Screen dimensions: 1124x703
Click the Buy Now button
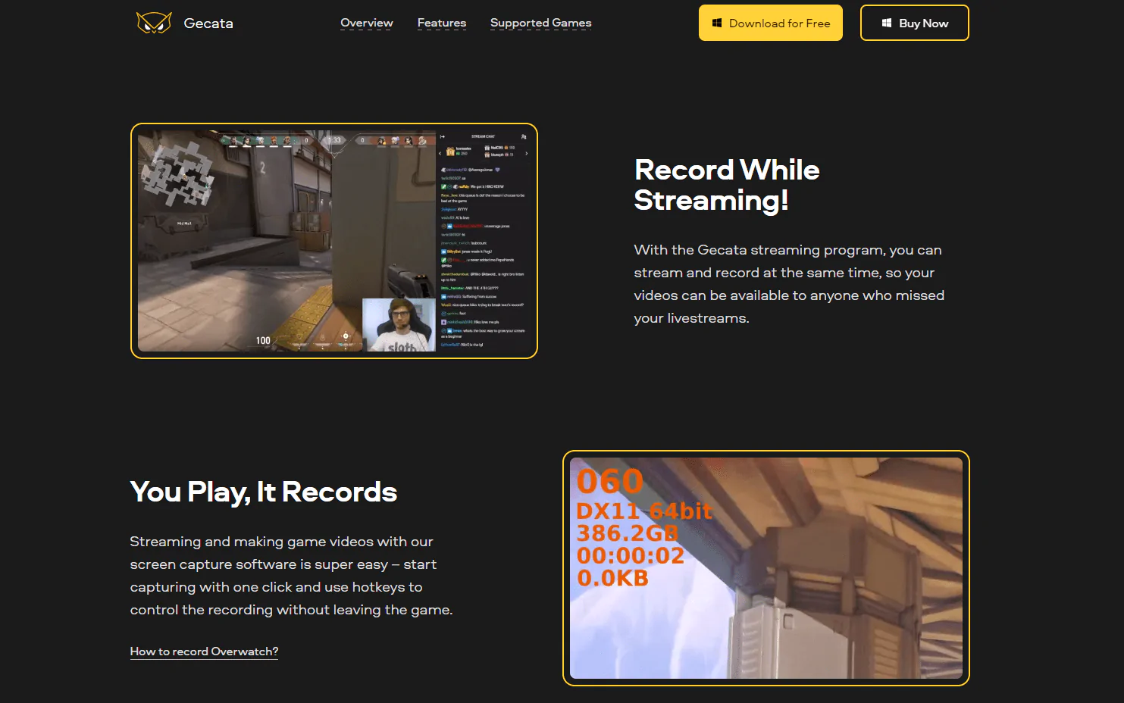(915, 23)
